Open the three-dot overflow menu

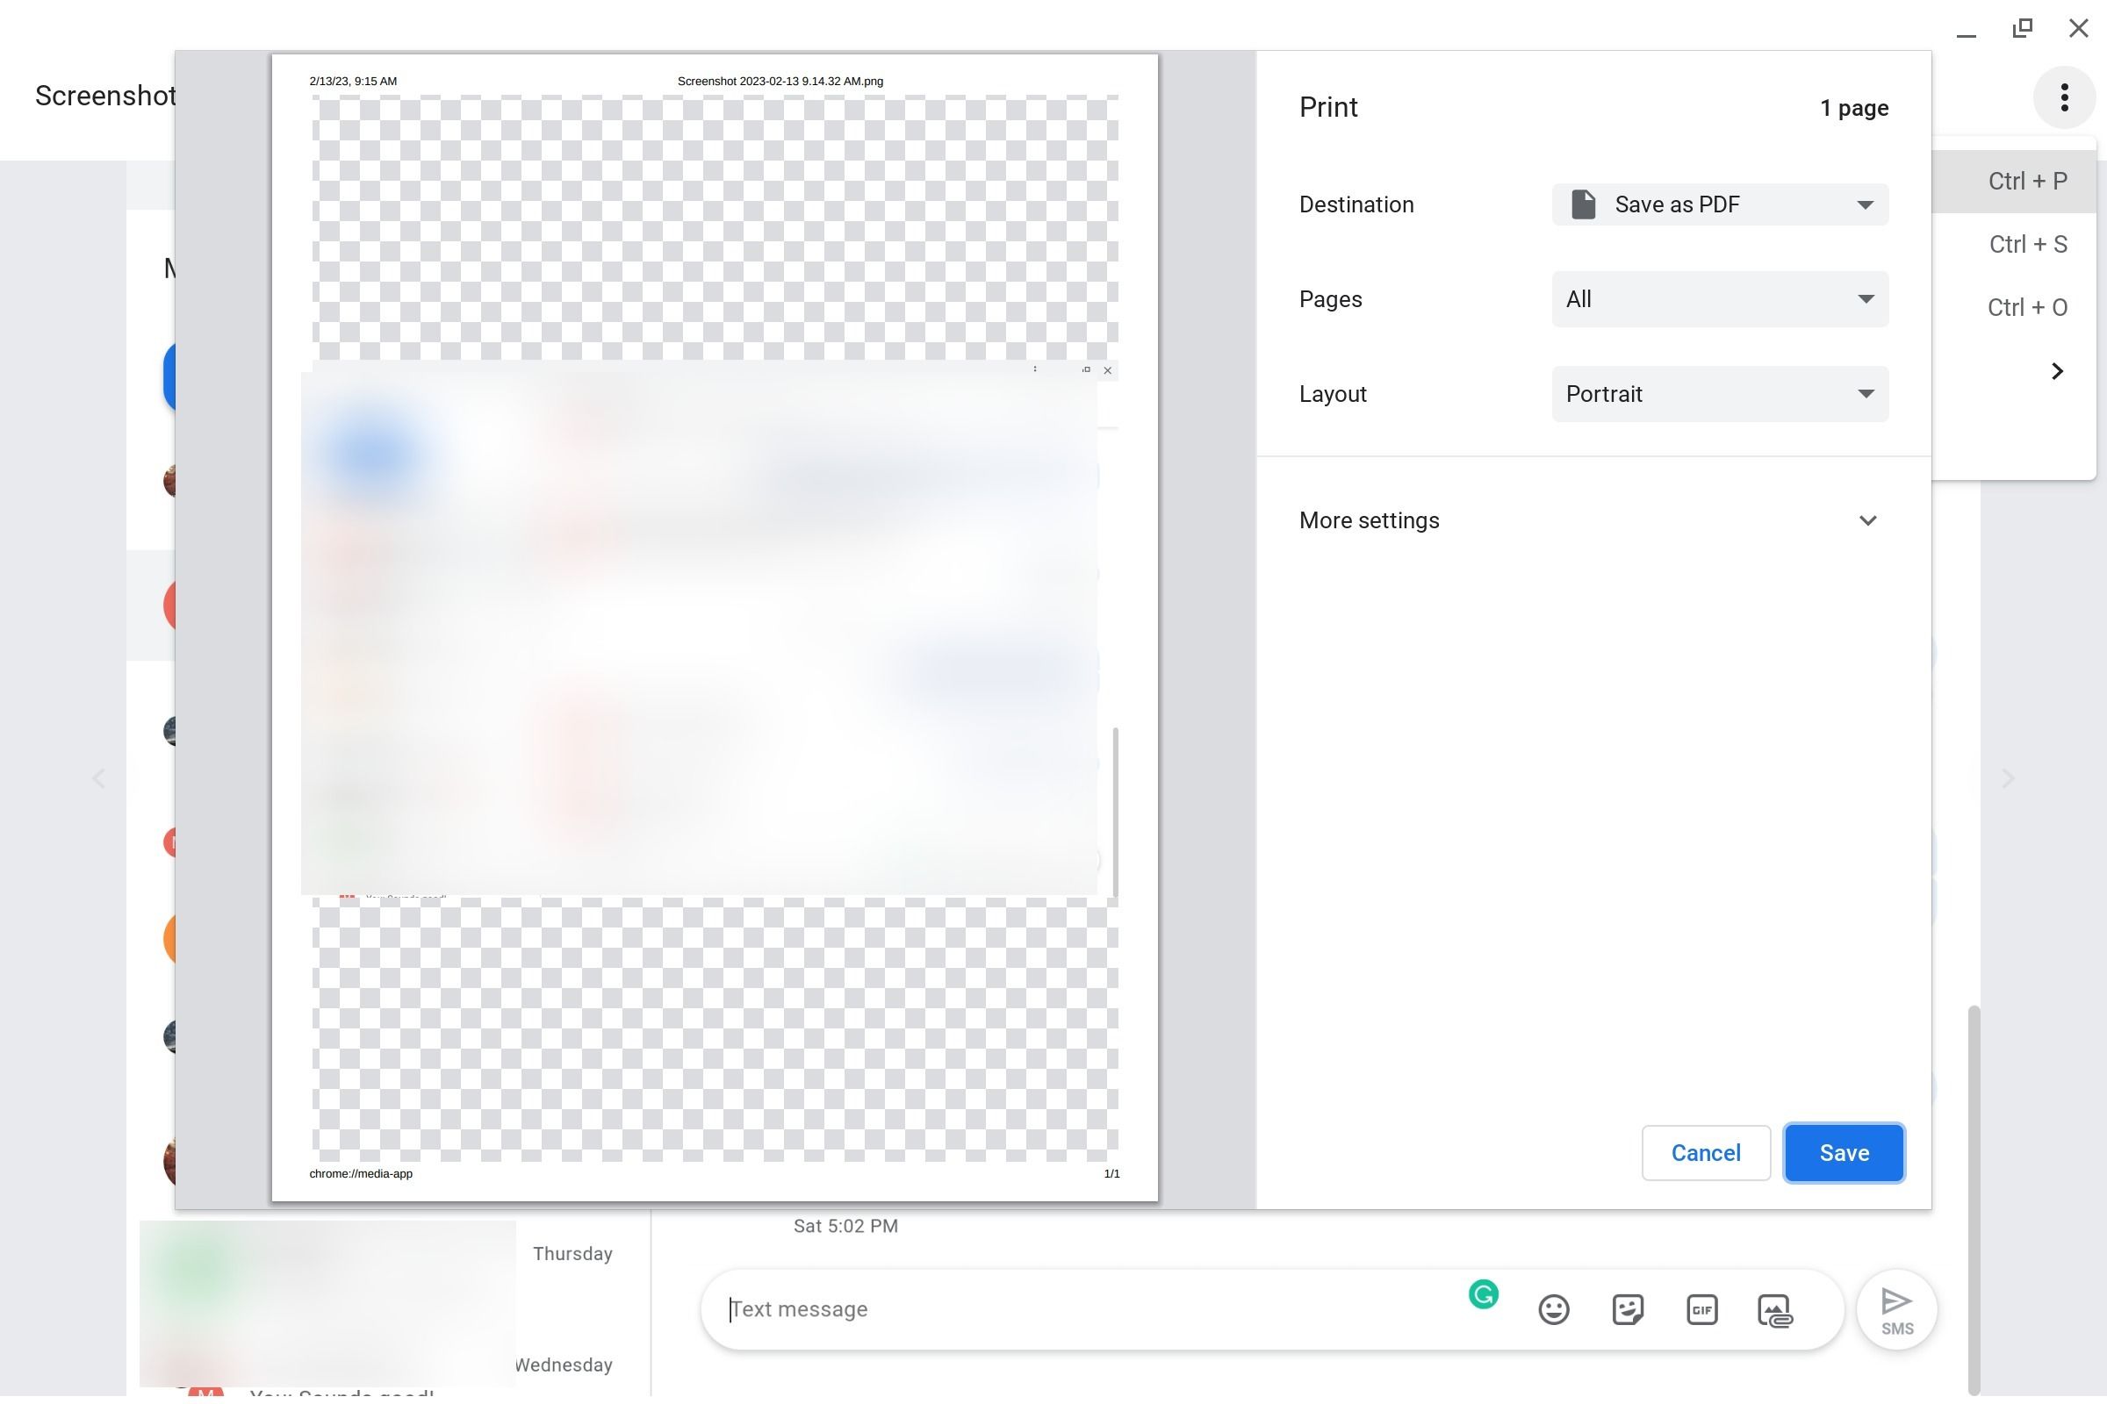pos(2064,97)
